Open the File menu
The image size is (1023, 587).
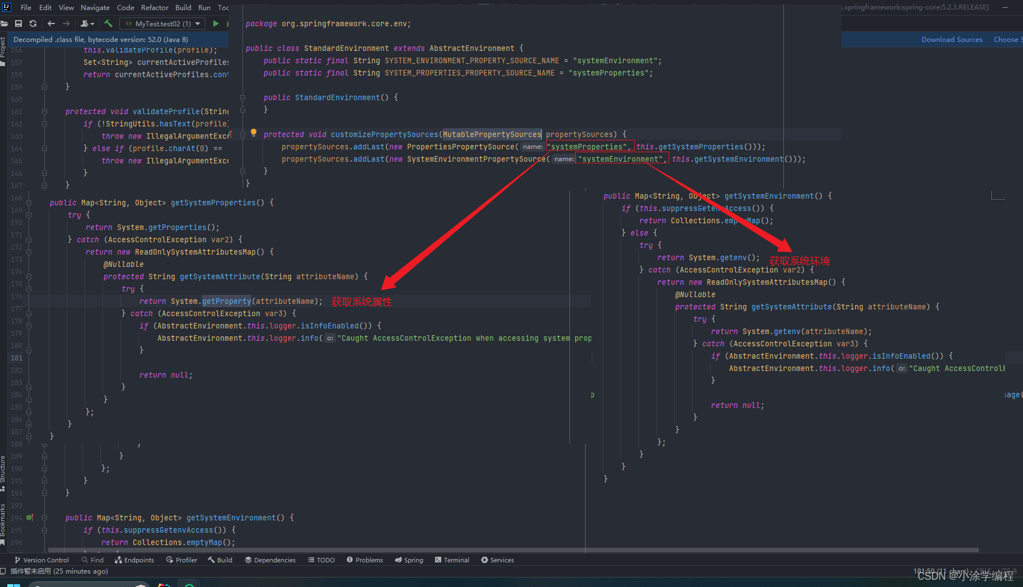26,7
